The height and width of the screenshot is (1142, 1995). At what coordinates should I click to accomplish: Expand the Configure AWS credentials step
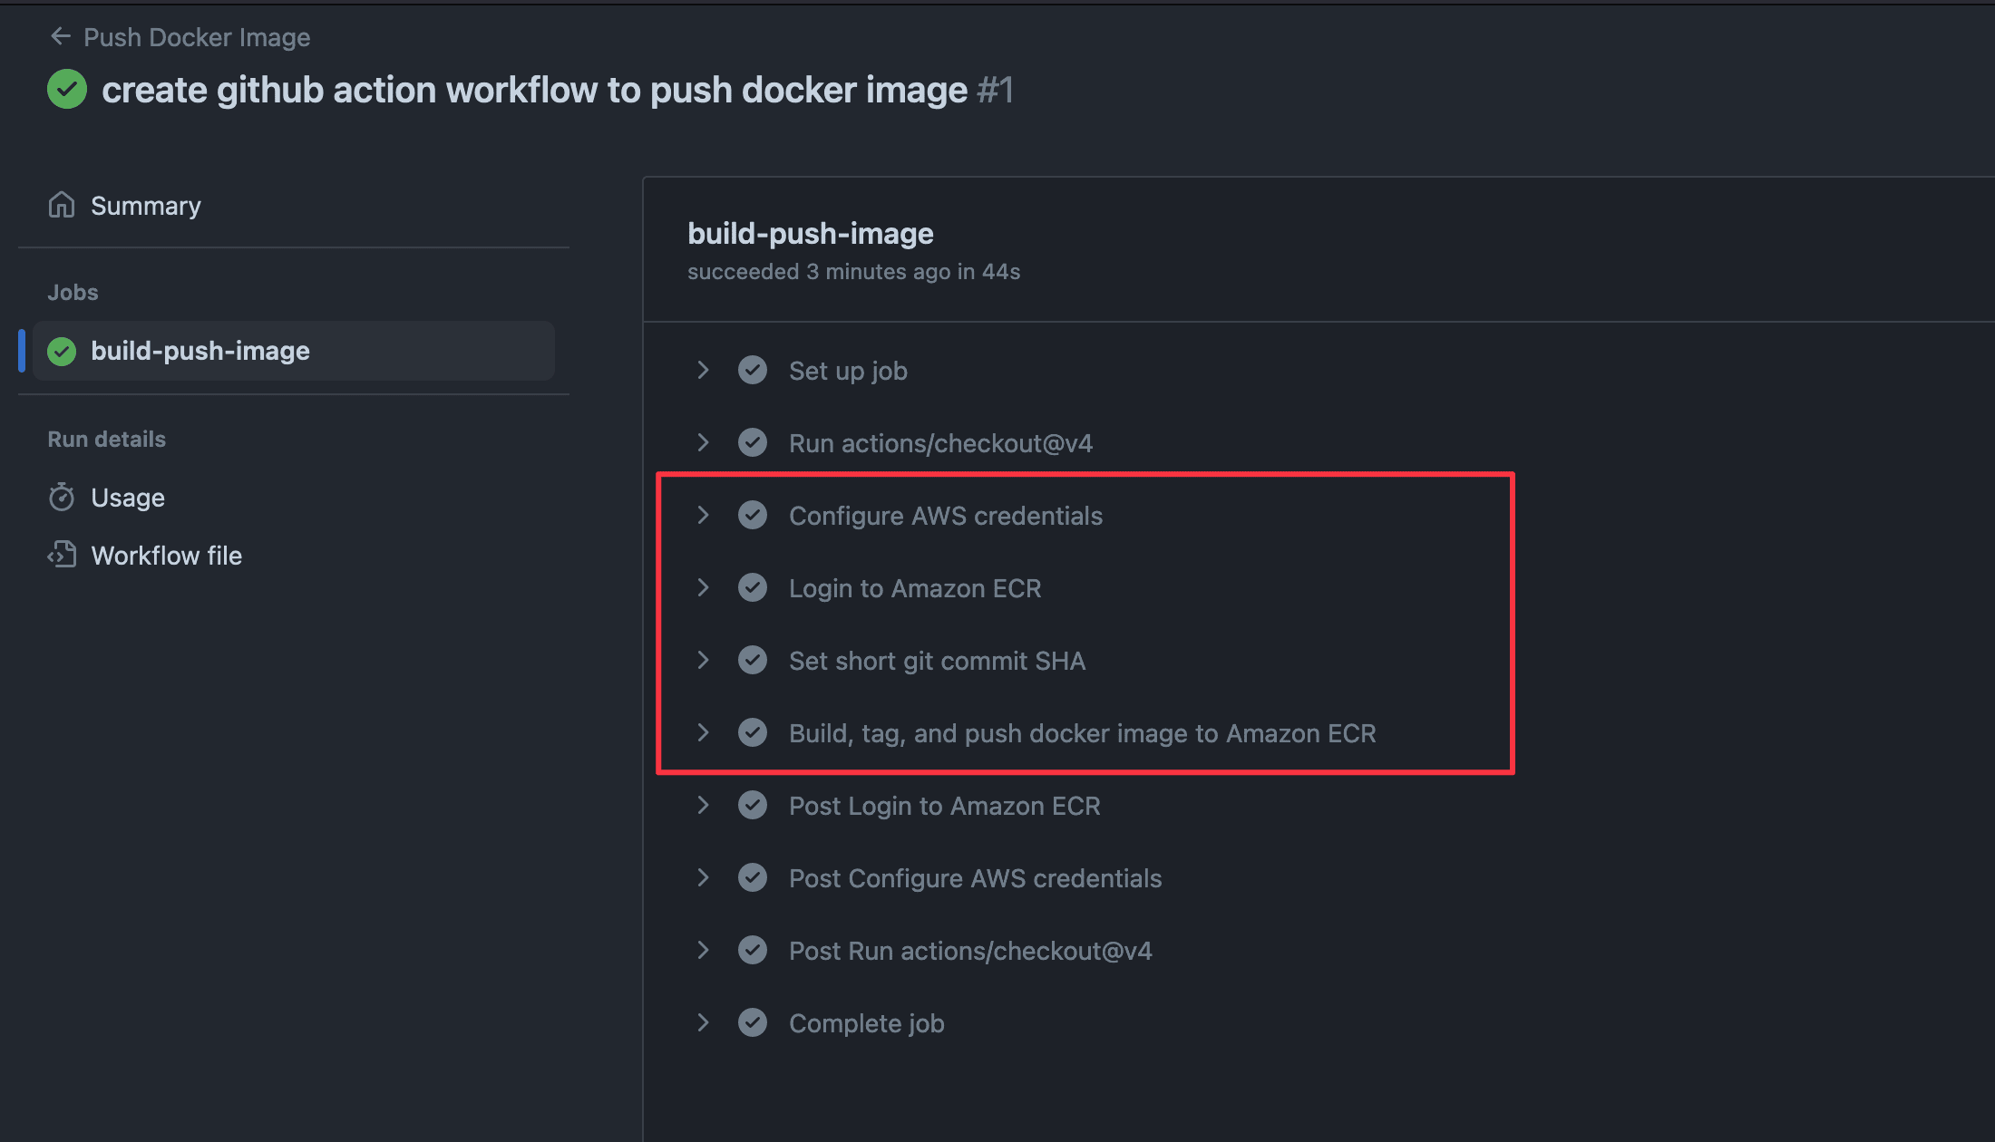[x=703, y=515]
